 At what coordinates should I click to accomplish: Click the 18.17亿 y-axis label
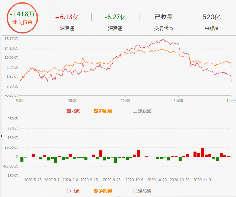point(11,39)
